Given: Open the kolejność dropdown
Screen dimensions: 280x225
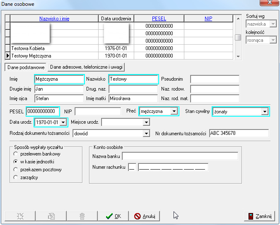Looking at the screenshot, I should 273,40.
